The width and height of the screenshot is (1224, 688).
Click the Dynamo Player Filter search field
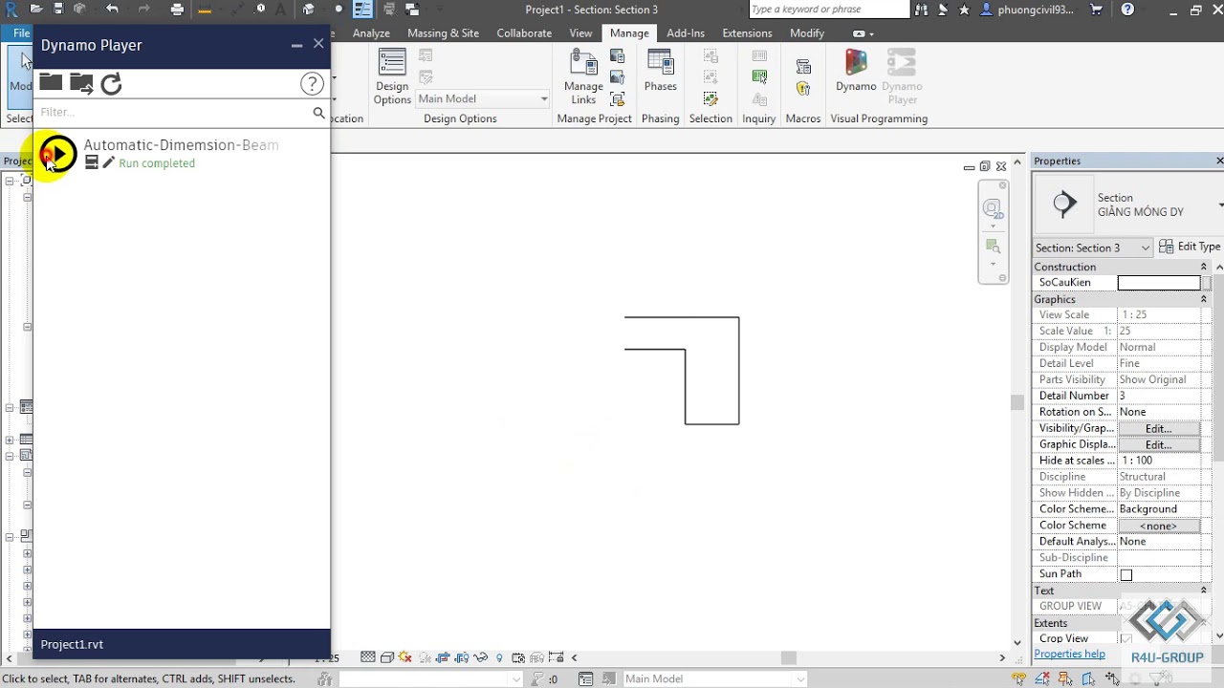coord(174,112)
